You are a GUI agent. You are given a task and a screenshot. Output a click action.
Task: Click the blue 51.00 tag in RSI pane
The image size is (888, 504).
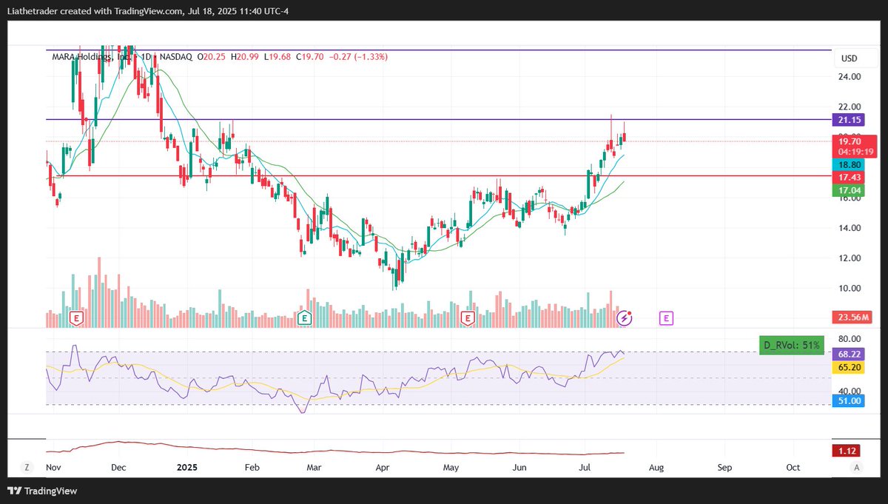point(850,401)
